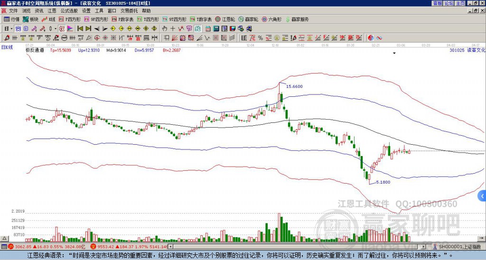Open the 板块 sector view
The height and width of the screenshot is (260, 486).
[31, 19]
